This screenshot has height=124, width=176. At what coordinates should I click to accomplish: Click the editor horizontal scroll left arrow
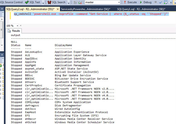(x=21, y=26)
